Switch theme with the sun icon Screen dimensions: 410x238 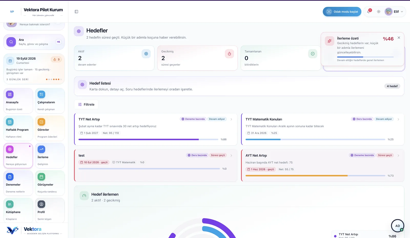point(378,12)
